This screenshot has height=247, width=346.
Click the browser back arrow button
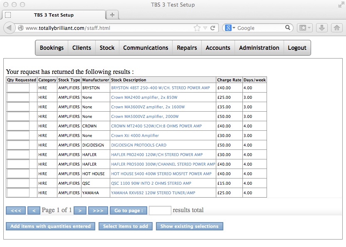click(x=9, y=28)
